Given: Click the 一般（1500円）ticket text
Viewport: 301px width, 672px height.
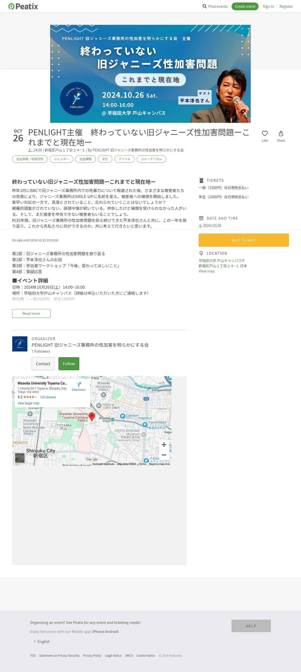Looking at the screenshot, I should (223, 187).
